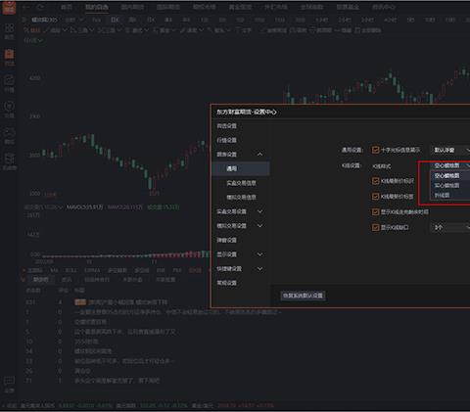Open the chart-line icon in left sidebar
Viewport: 470px width, 412px height.
(9, 80)
